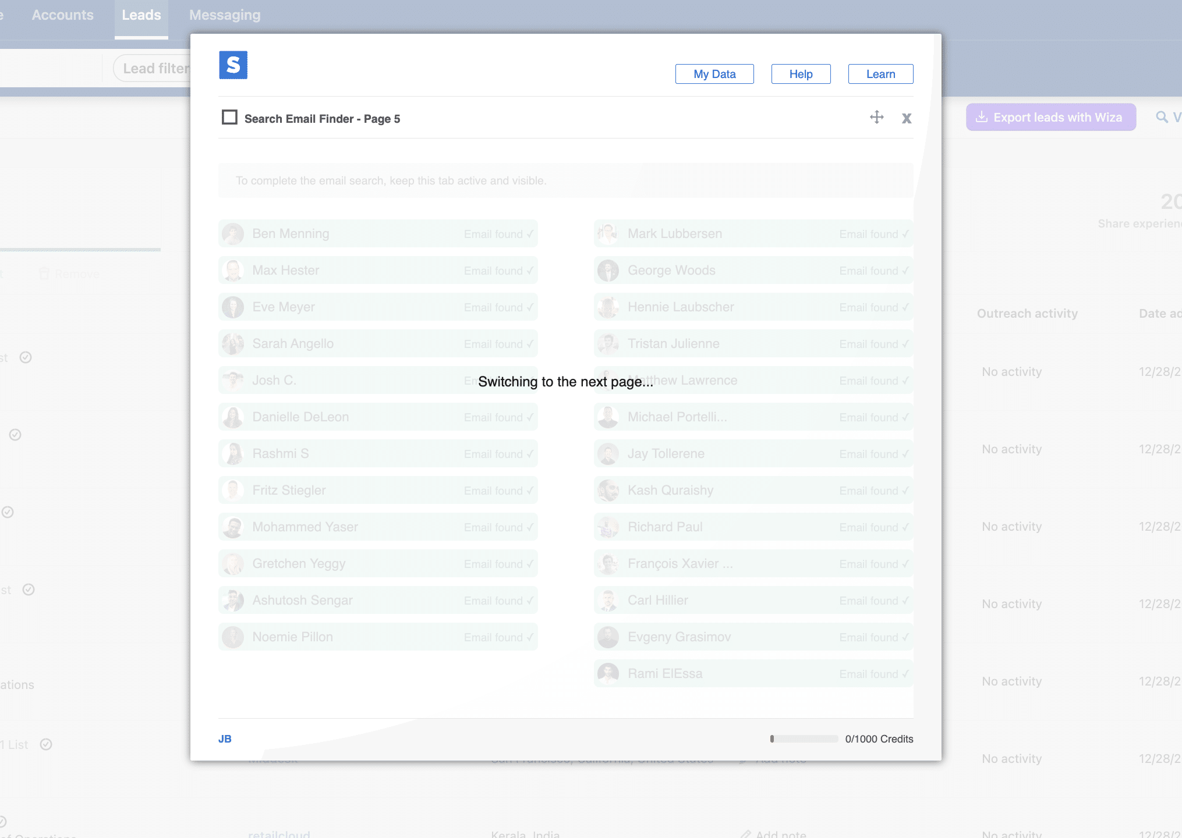Open My Data
This screenshot has height=838, width=1182.
pyautogui.click(x=714, y=74)
